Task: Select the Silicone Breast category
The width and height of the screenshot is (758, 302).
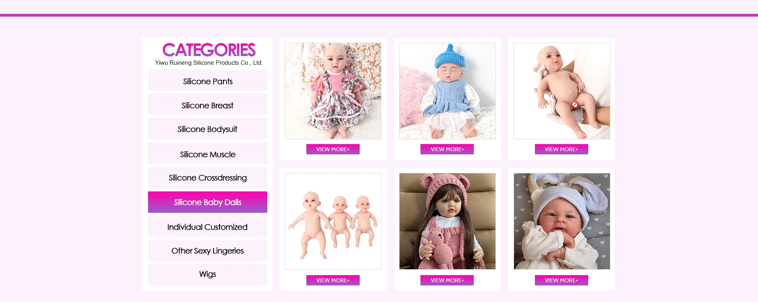Action: click(x=207, y=105)
